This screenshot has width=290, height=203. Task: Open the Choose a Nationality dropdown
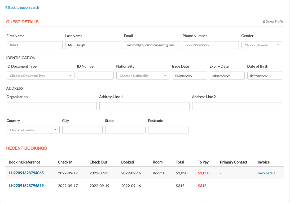tap(143, 76)
